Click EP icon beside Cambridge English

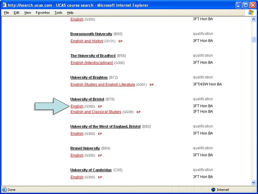click(x=100, y=178)
